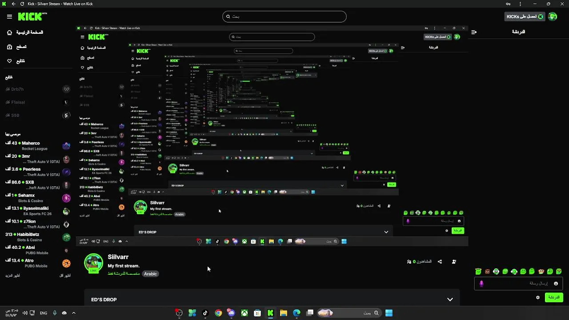Open Sehamx Slots & Casino channel

pos(37,198)
